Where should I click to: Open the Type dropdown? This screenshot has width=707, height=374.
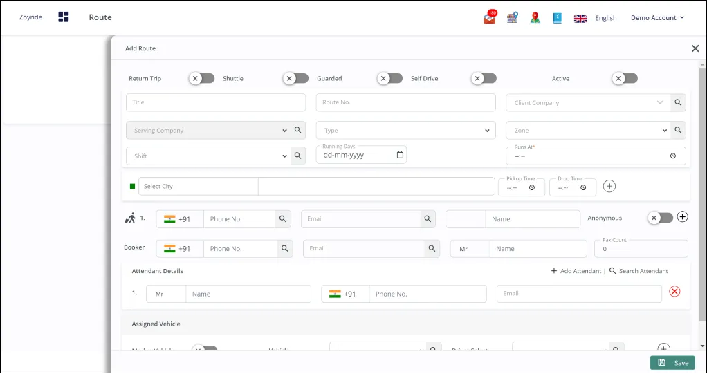click(406, 130)
